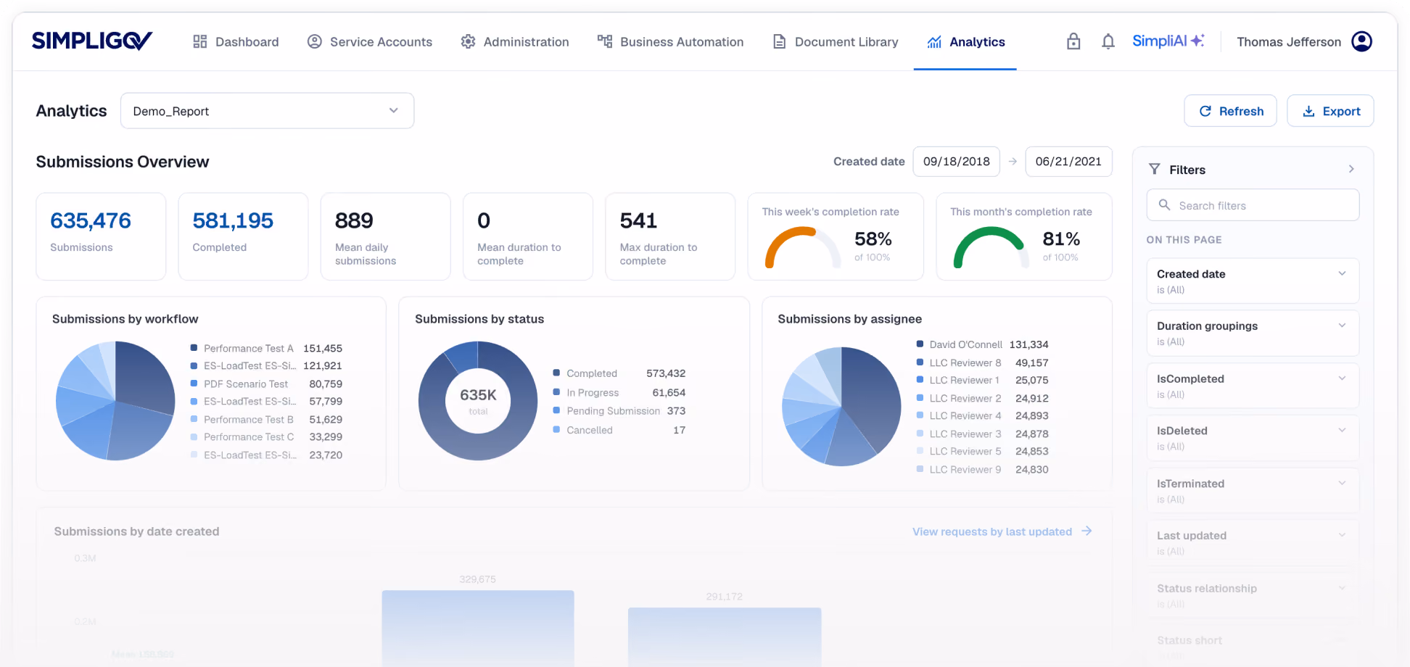
Task: Click PDF Scenario Test legend row
Action: coord(266,384)
